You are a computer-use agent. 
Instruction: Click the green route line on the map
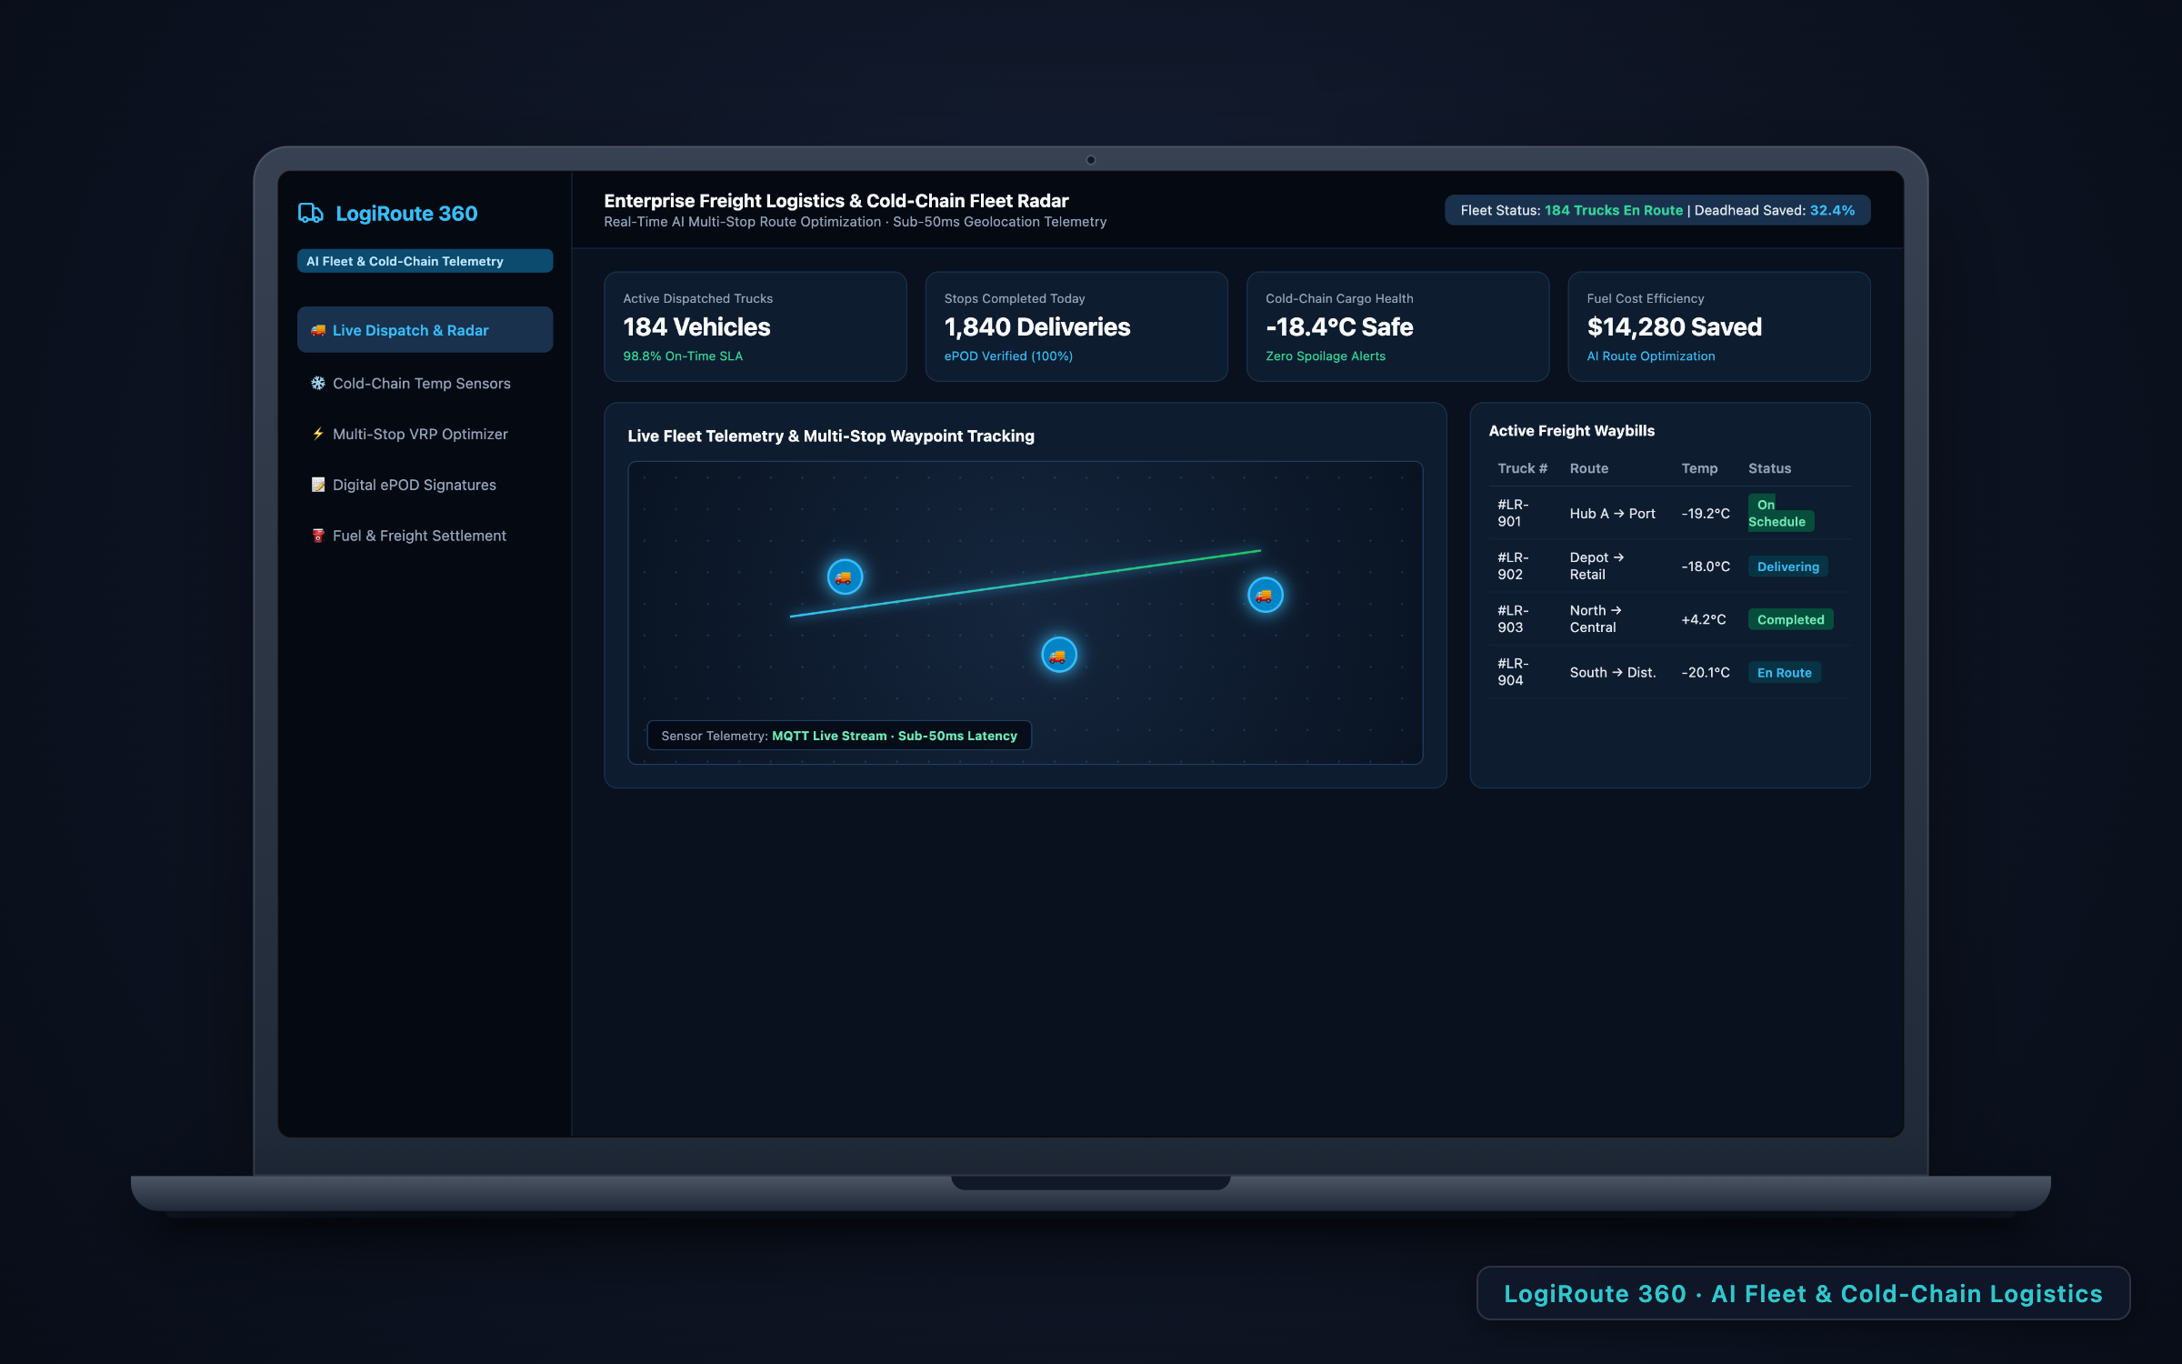coord(1026,583)
